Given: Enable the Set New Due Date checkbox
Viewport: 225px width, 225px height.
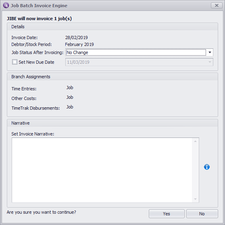Looking at the screenshot, I should [15, 62].
